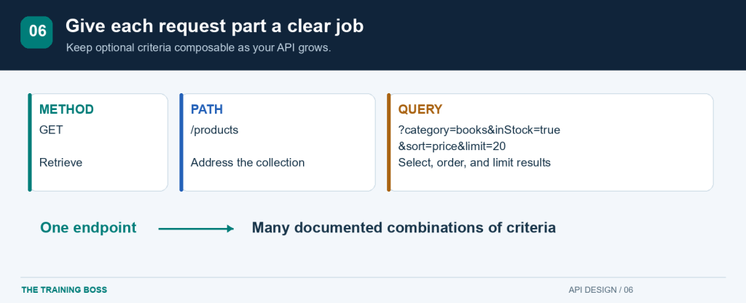Click 'Select, order, and limit results' text
Image resolution: width=746 pixels, height=303 pixels.
[x=474, y=162]
